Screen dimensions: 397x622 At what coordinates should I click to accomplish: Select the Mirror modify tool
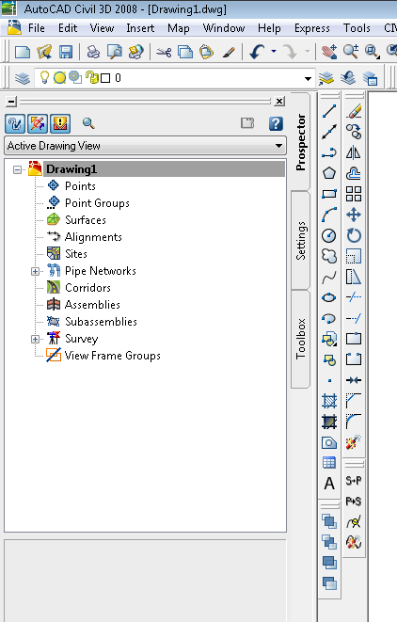354,152
